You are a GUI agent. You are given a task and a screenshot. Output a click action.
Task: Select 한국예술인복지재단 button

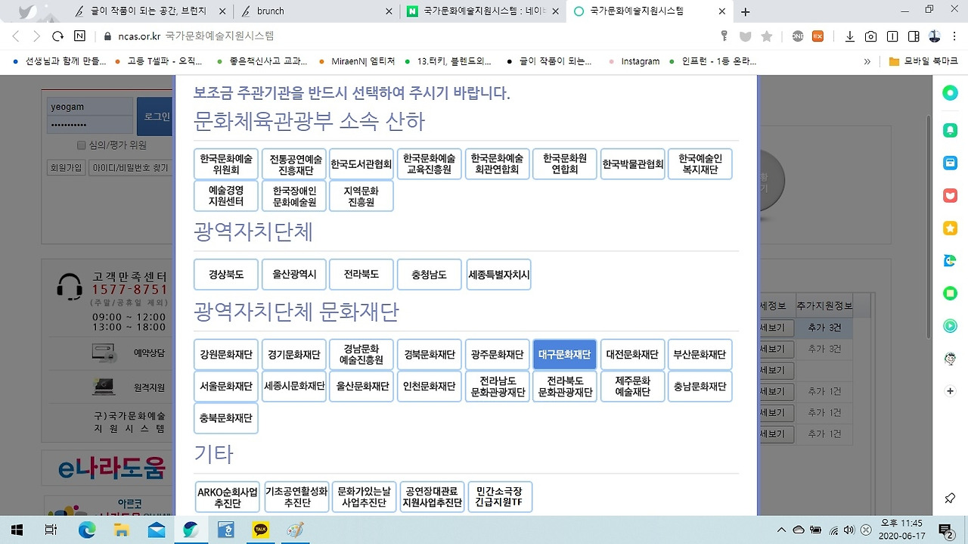pos(700,164)
